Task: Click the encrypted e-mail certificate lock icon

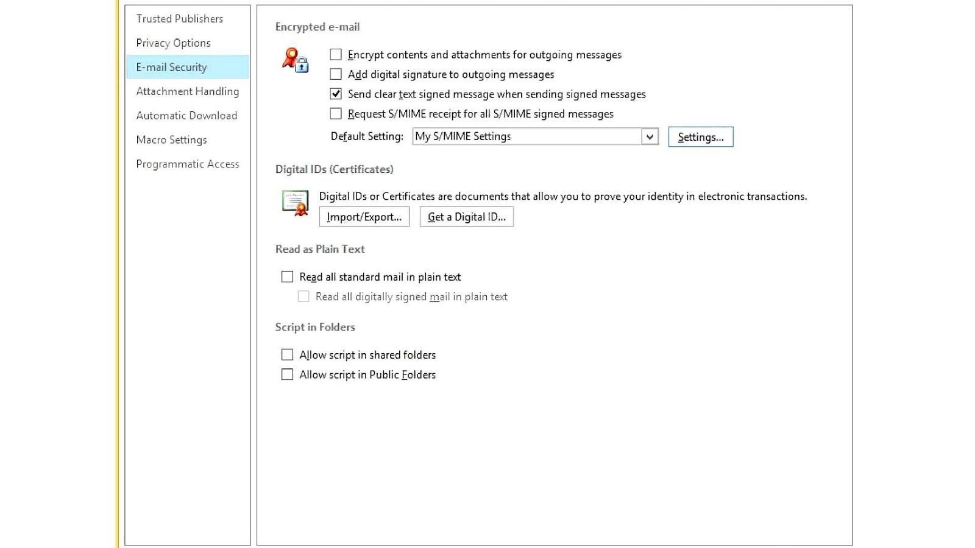Action: tap(295, 61)
